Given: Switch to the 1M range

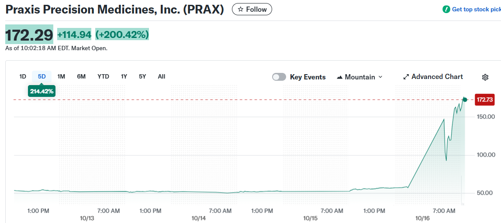Looking at the screenshot, I should point(61,76).
